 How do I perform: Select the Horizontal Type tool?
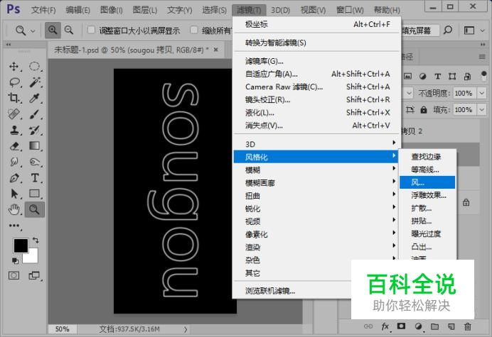pos(35,178)
